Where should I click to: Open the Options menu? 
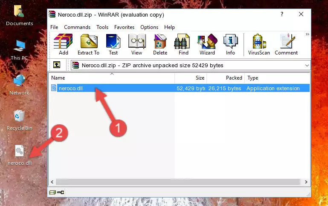pos(149,27)
